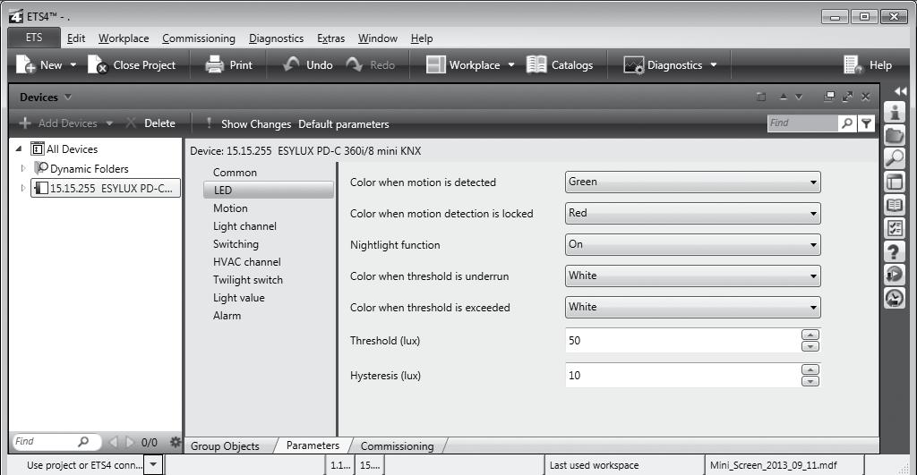Open the Commissioning menu
The image size is (917, 475).
coord(199,38)
